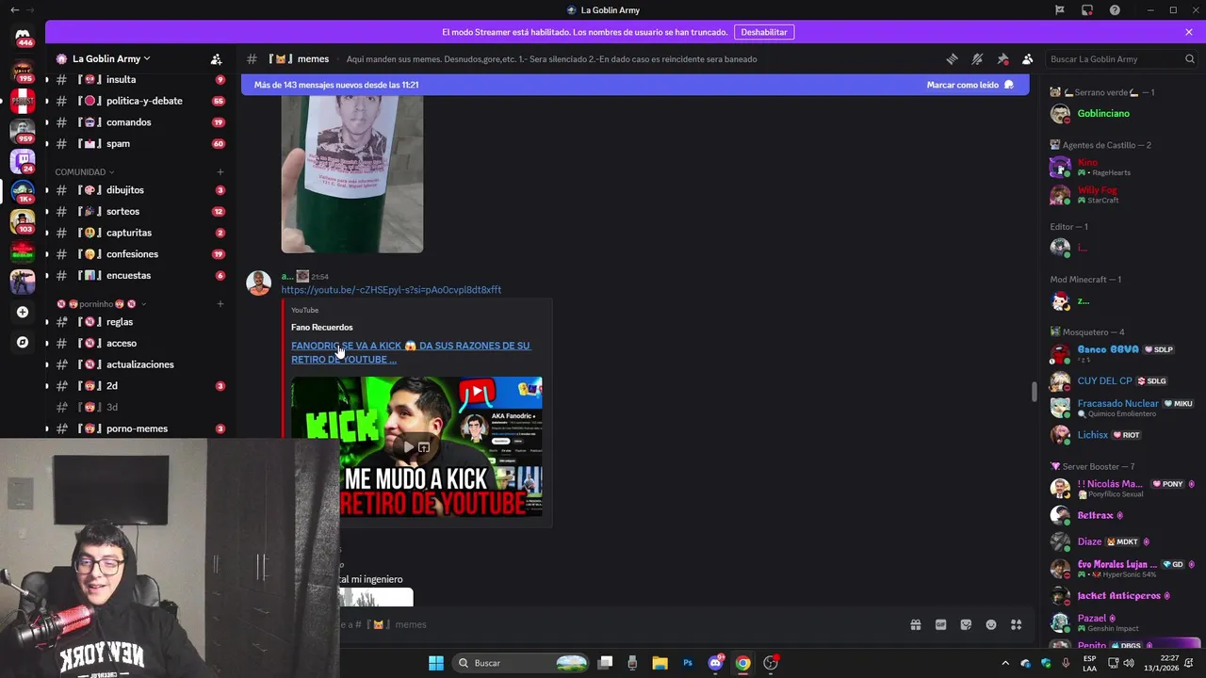Open Photoshop from the taskbar
The height and width of the screenshot is (678, 1206).
688,663
